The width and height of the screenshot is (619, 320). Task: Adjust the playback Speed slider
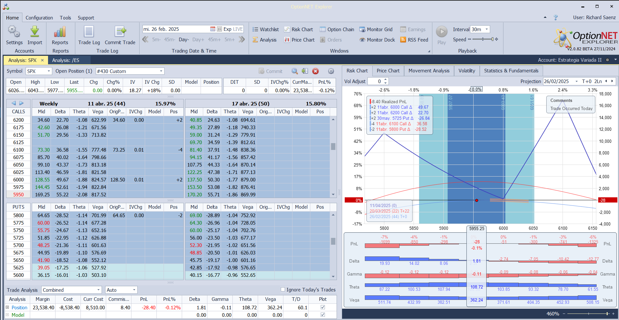(483, 39)
